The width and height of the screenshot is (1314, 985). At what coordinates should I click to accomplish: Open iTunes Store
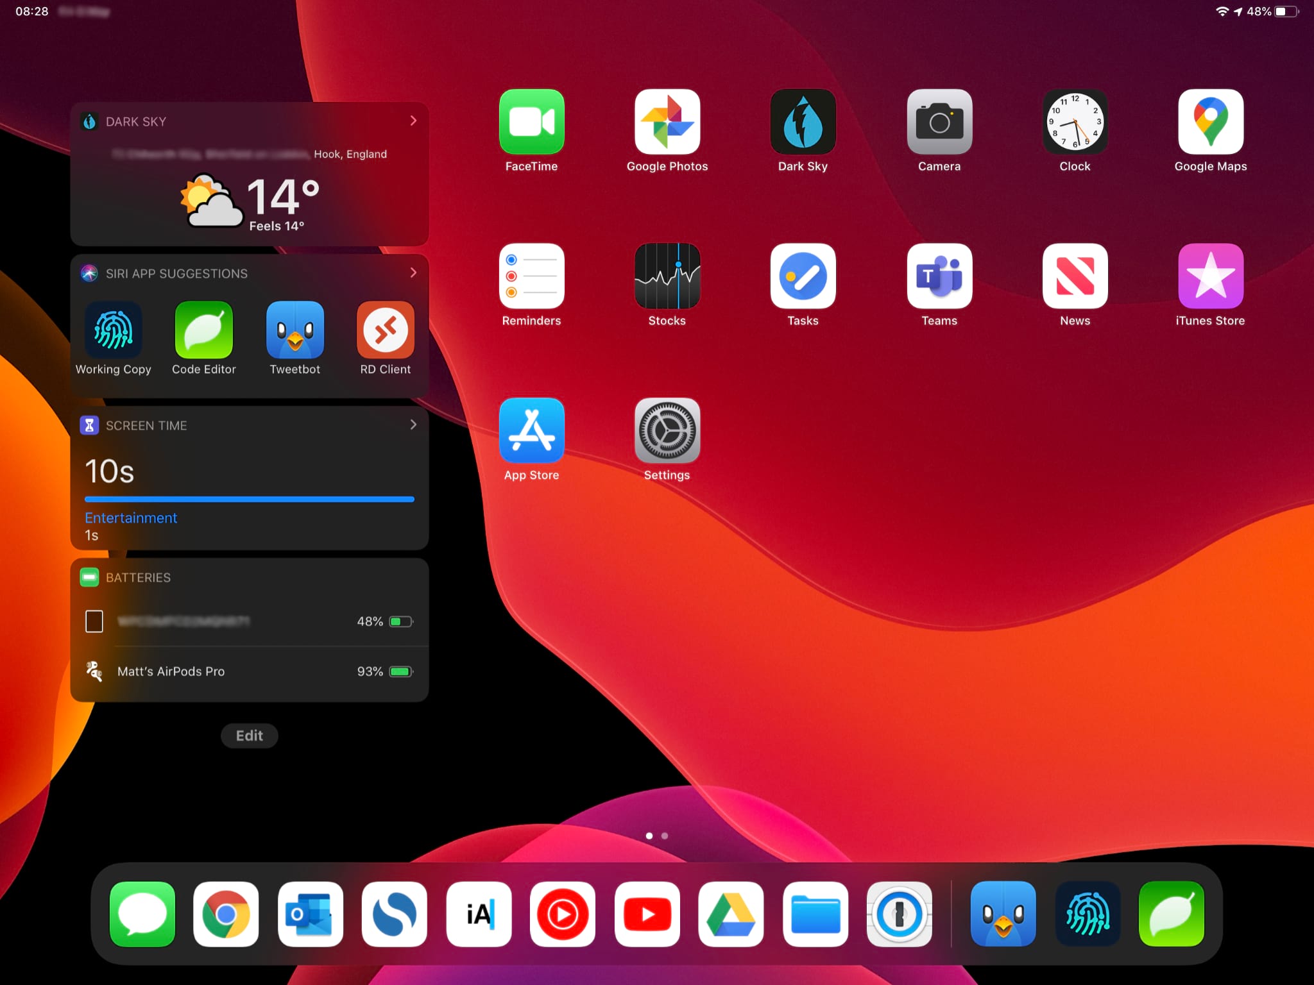pyautogui.click(x=1211, y=276)
